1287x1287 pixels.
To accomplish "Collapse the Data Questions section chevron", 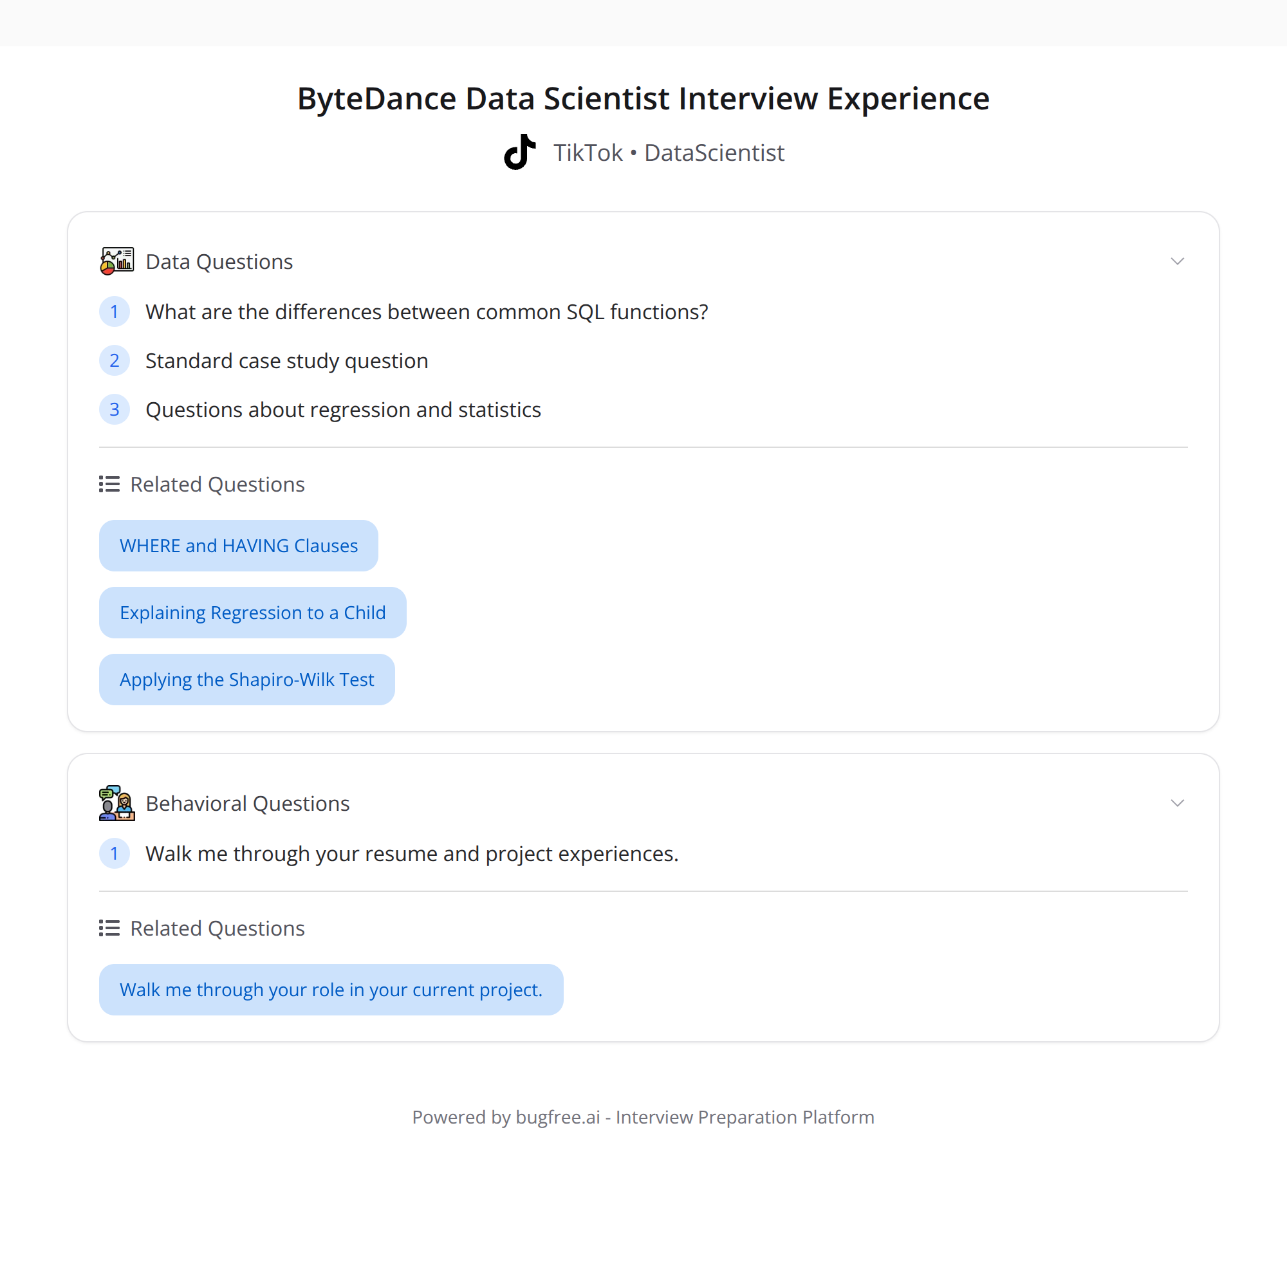I will coord(1177,261).
